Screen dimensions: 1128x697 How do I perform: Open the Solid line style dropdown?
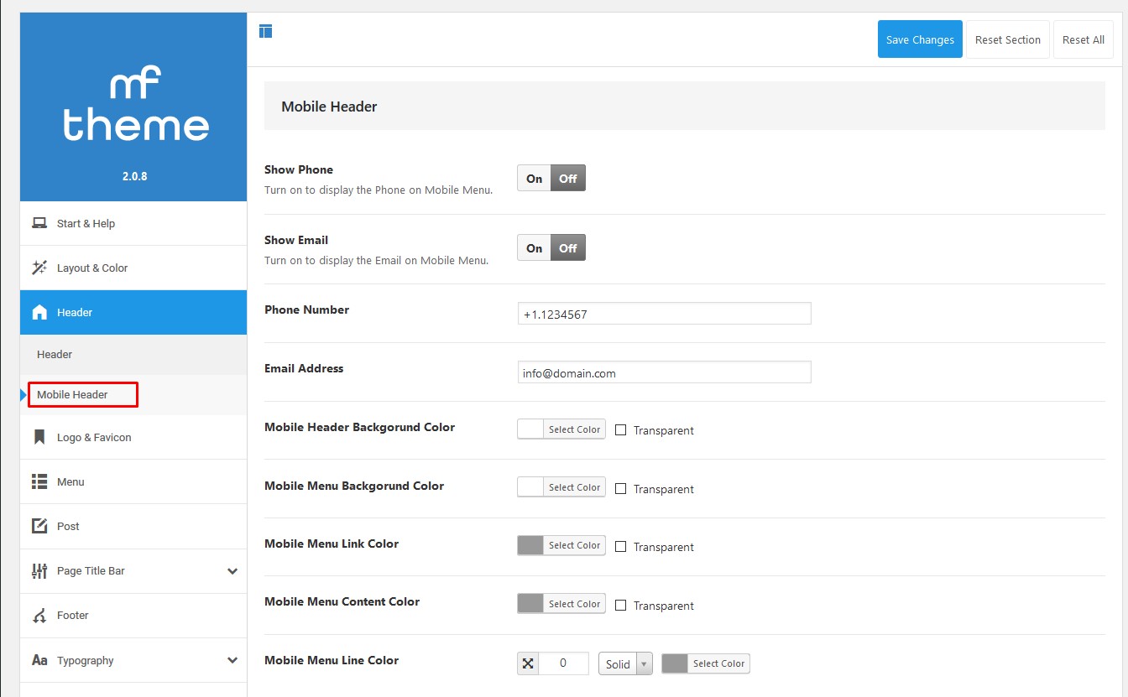pyautogui.click(x=625, y=663)
